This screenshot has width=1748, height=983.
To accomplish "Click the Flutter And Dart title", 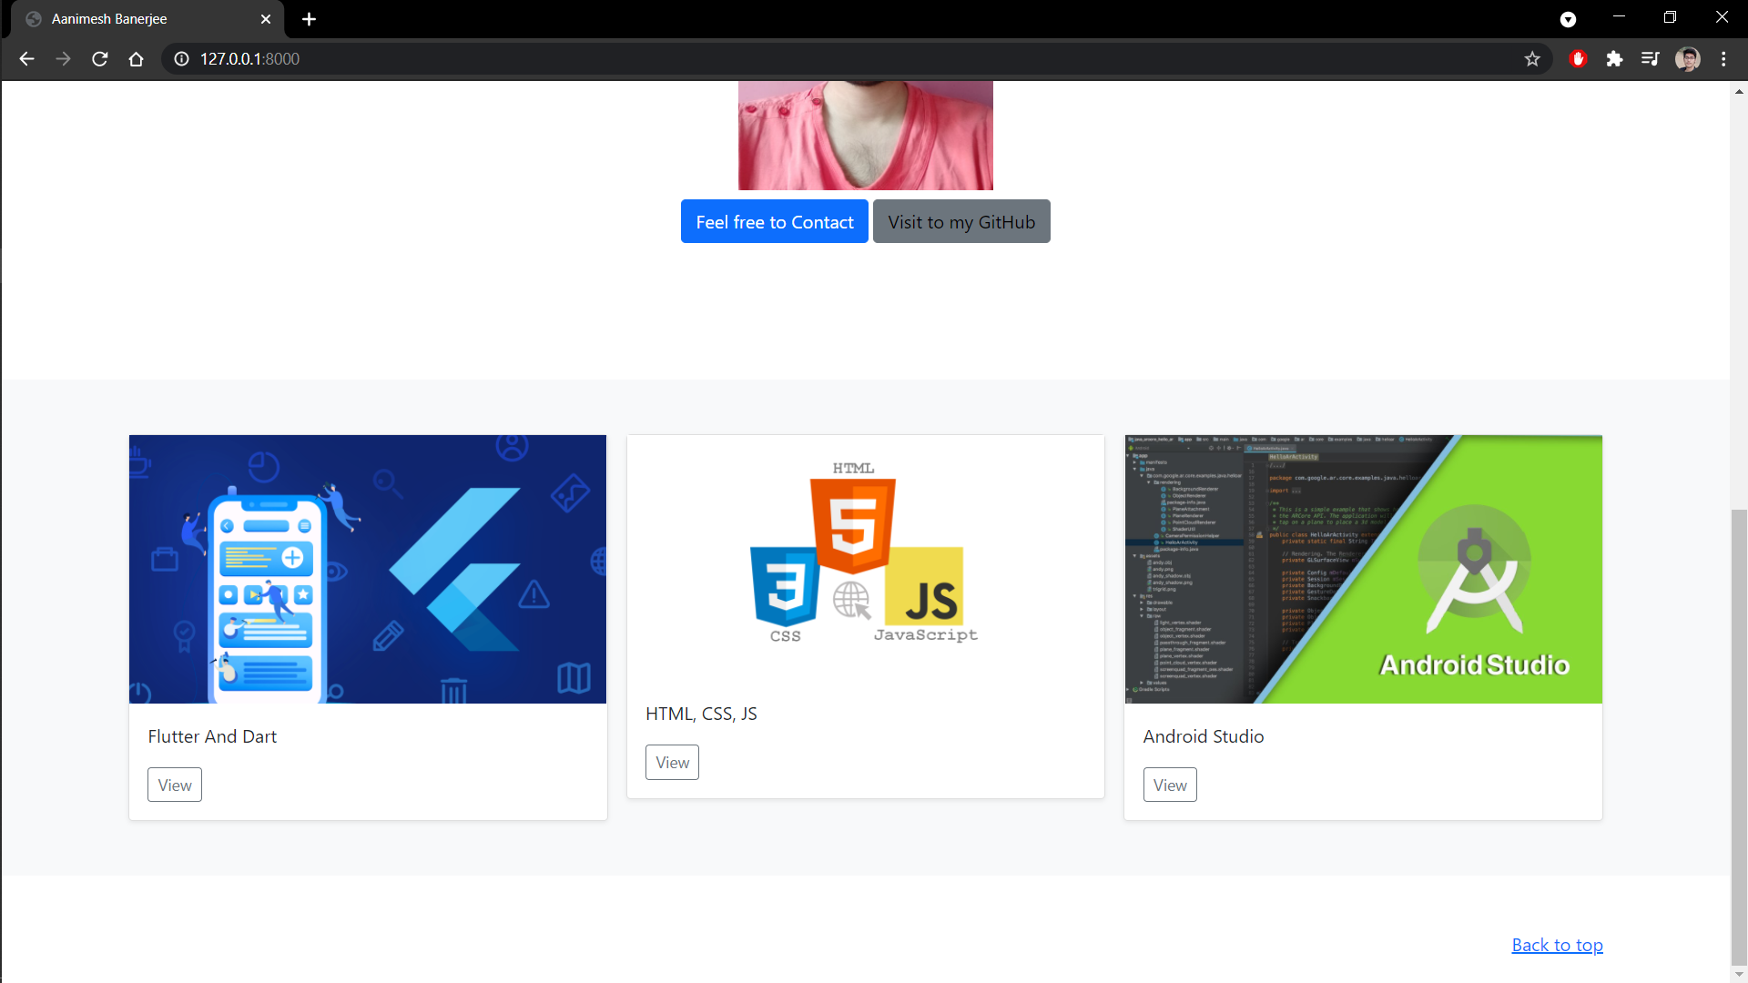I will pos(212,736).
